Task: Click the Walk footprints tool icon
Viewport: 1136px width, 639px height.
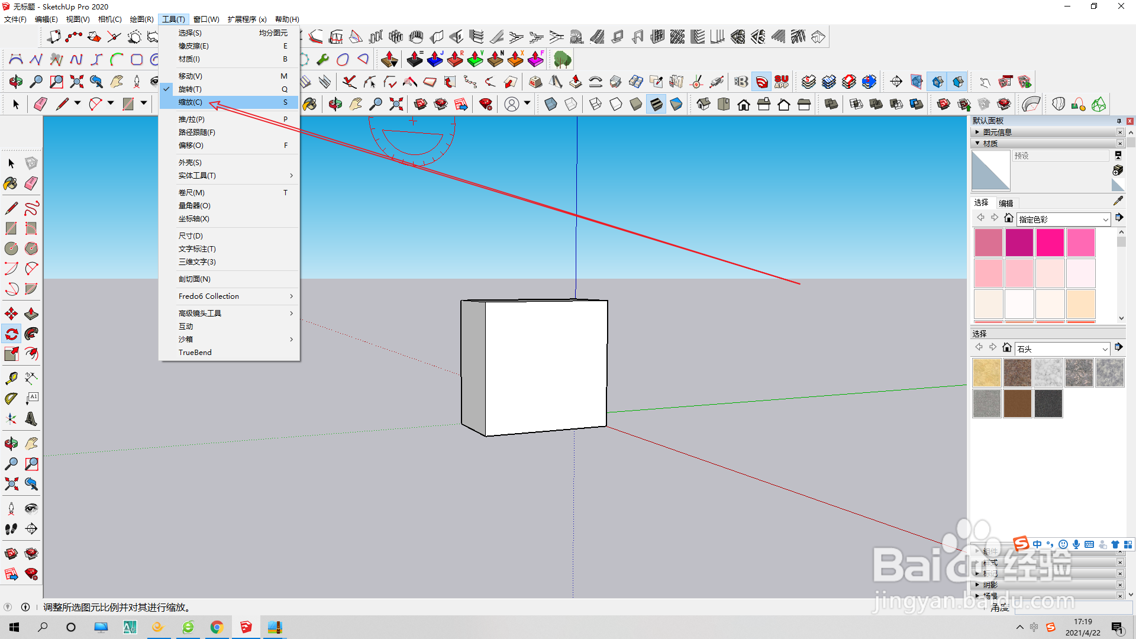Action: [11, 529]
